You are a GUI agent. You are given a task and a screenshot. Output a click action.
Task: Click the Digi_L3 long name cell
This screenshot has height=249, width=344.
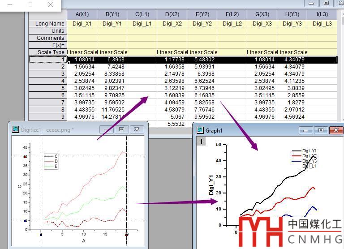point(322,24)
